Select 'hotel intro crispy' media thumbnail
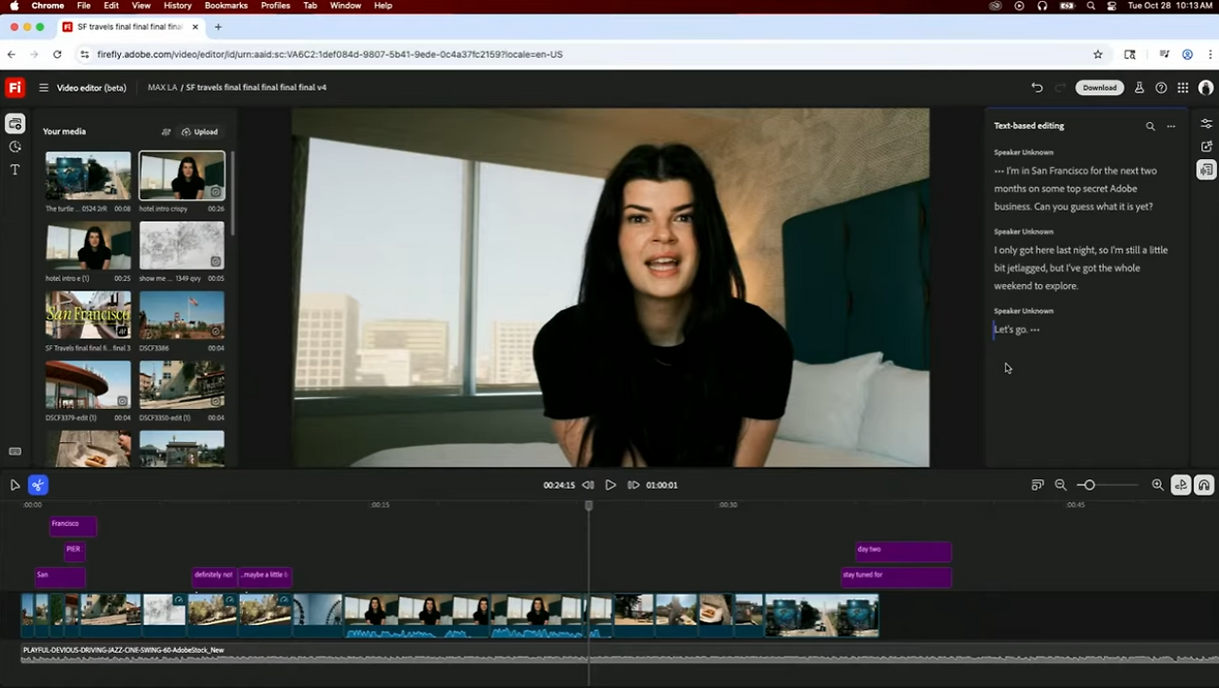1219x688 pixels. pos(182,175)
